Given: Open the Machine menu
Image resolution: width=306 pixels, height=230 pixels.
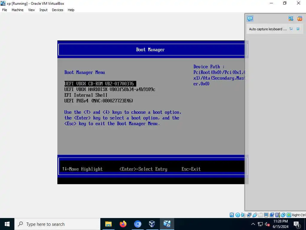Looking at the screenshot, I should click(18, 10).
